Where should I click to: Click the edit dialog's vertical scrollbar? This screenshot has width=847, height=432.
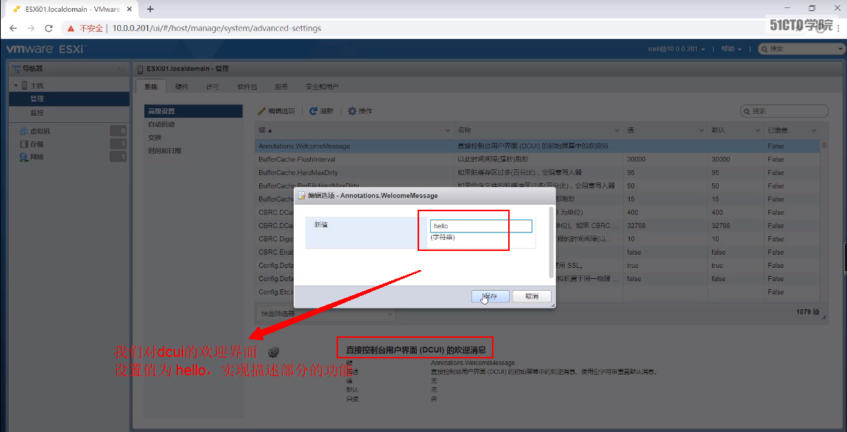pos(551,242)
